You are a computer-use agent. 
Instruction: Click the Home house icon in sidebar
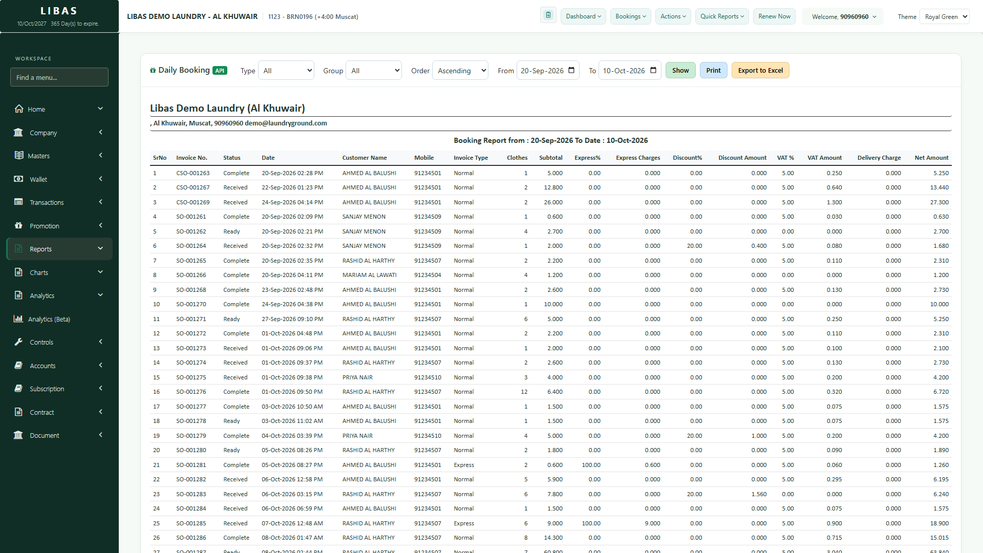pyautogui.click(x=19, y=109)
